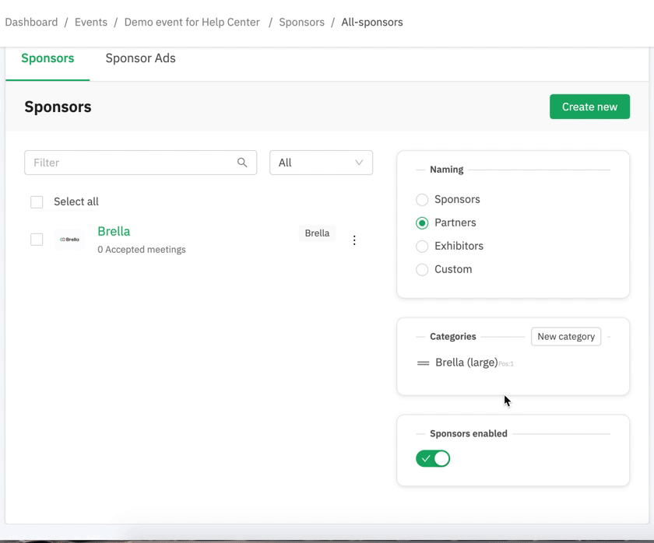Open the three-dot menu for Brella
The height and width of the screenshot is (543, 654).
click(x=354, y=240)
